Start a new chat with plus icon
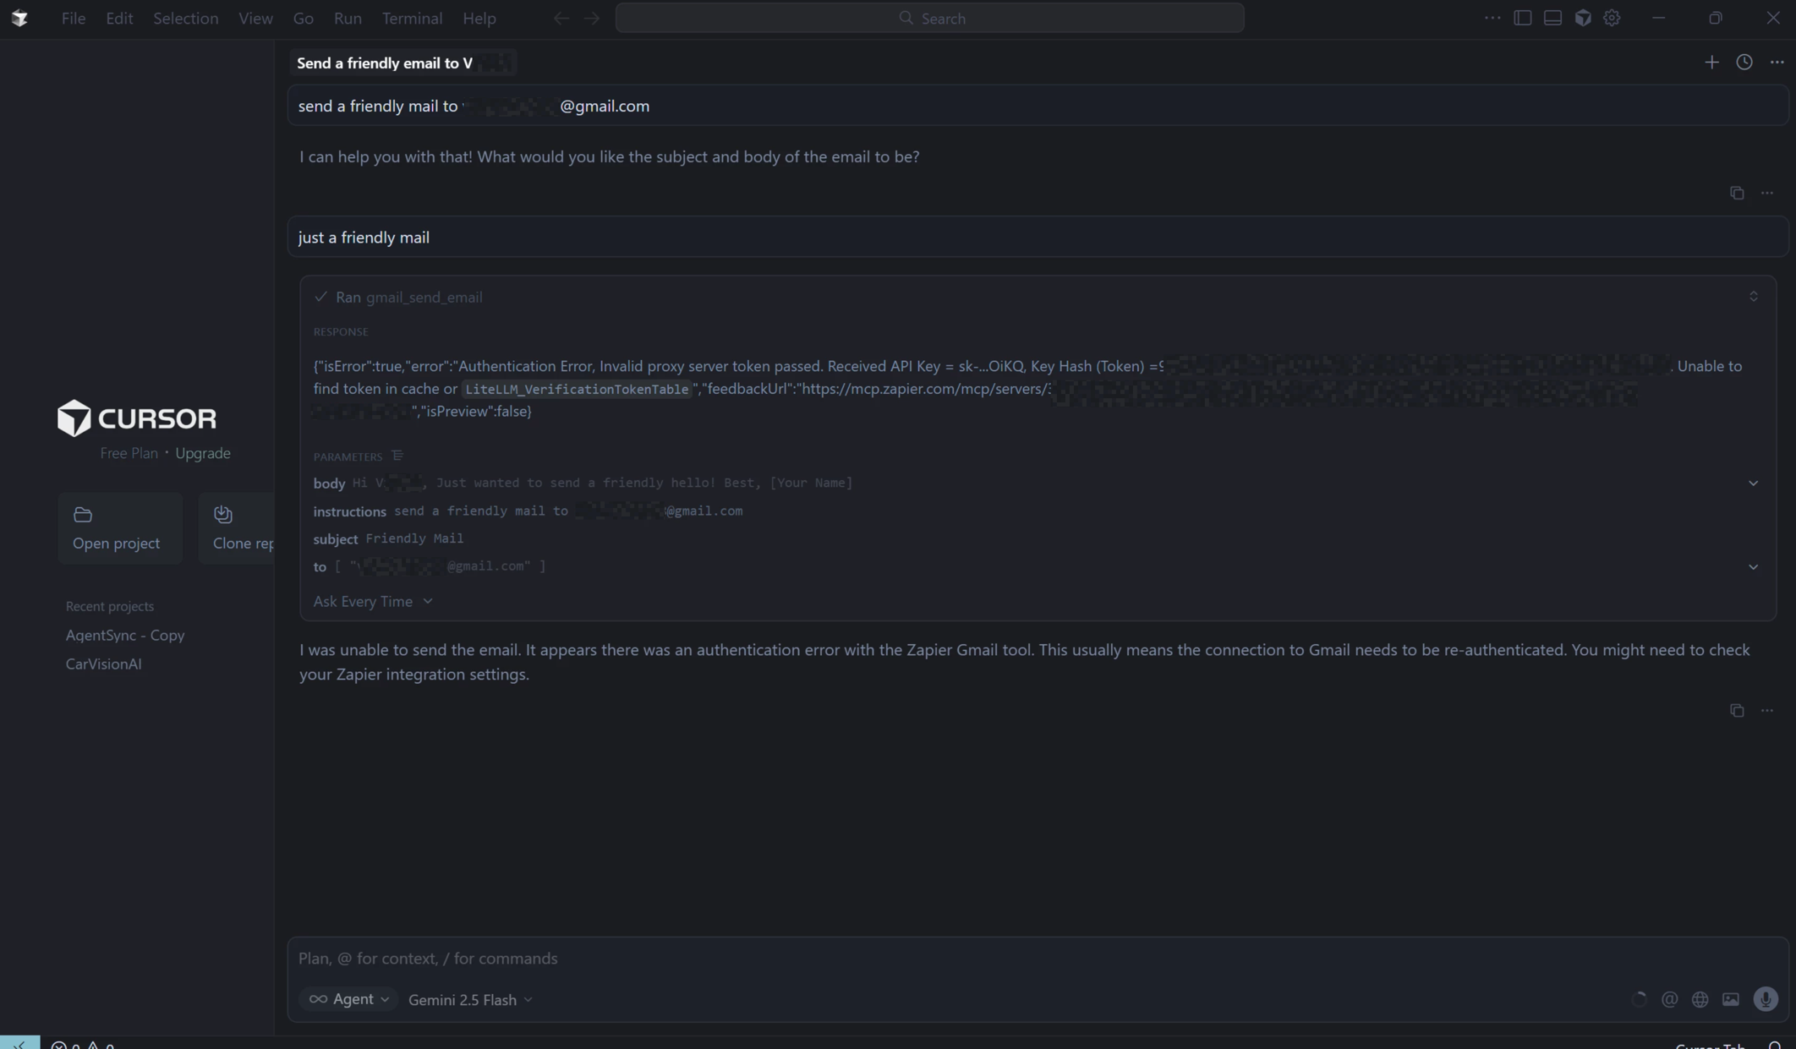This screenshot has height=1049, width=1796. 1711,63
